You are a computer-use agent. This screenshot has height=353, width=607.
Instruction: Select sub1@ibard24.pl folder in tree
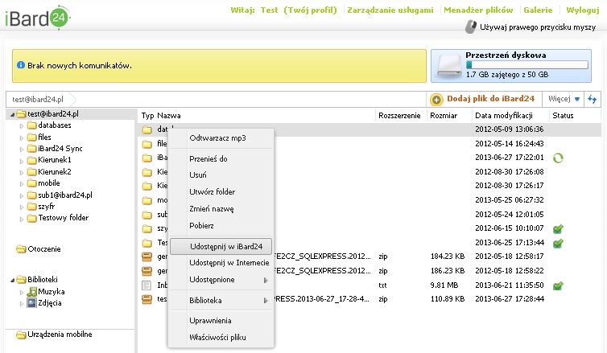point(65,195)
